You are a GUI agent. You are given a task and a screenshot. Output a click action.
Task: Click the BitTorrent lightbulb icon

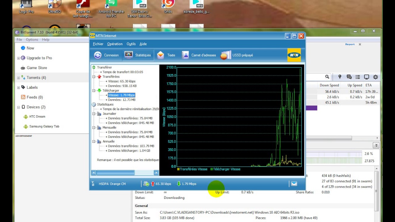[340, 77]
